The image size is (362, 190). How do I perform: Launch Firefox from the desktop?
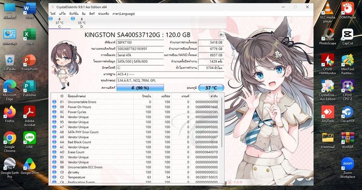click(10, 115)
